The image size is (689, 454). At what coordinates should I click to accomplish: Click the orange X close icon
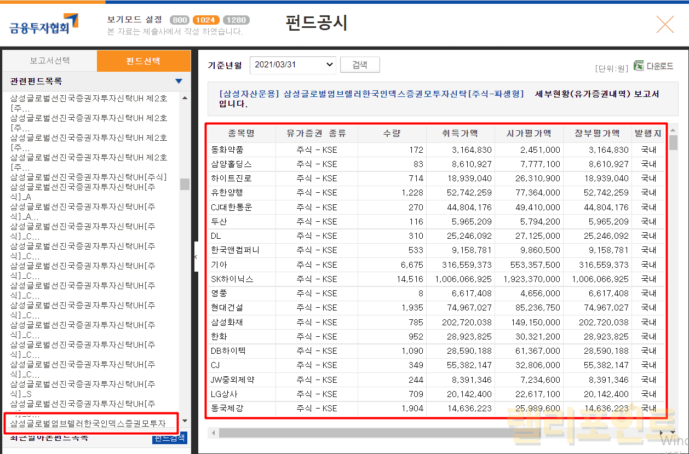(664, 25)
